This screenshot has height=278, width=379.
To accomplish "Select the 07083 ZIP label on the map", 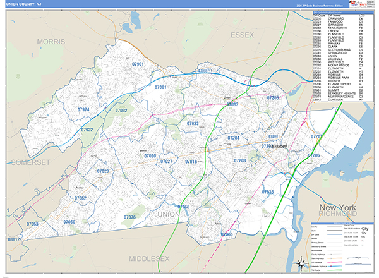I will tap(232, 104).
